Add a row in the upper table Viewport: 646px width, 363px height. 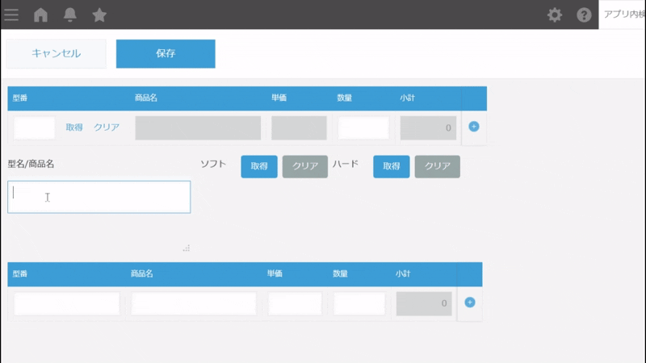coord(474,127)
